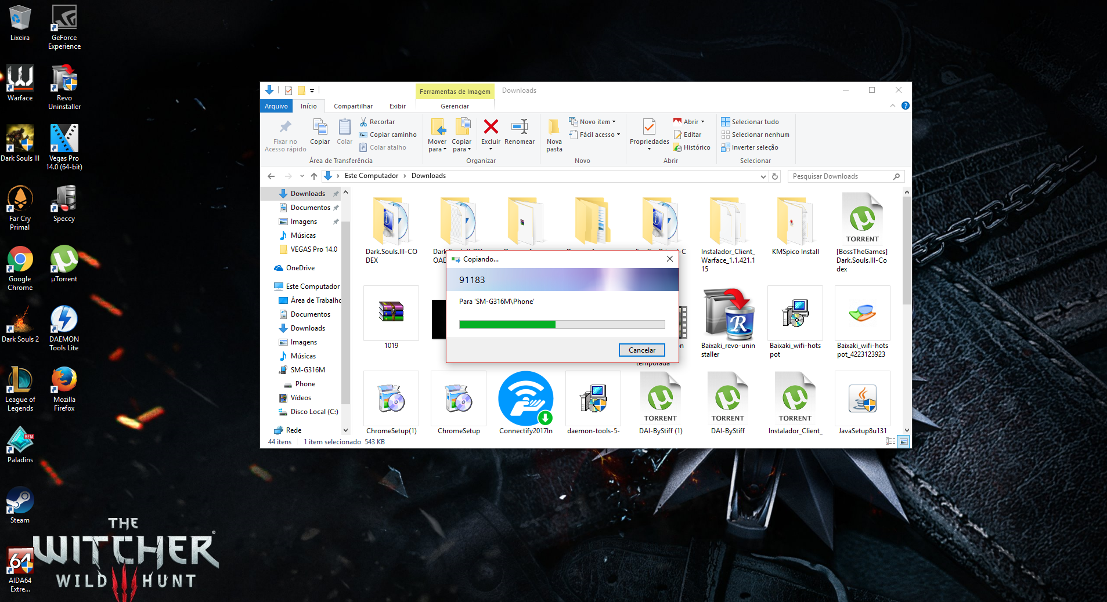Switch to the Compartilhar tab
This screenshot has height=602, width=1107.
click(x=353, y=106)
